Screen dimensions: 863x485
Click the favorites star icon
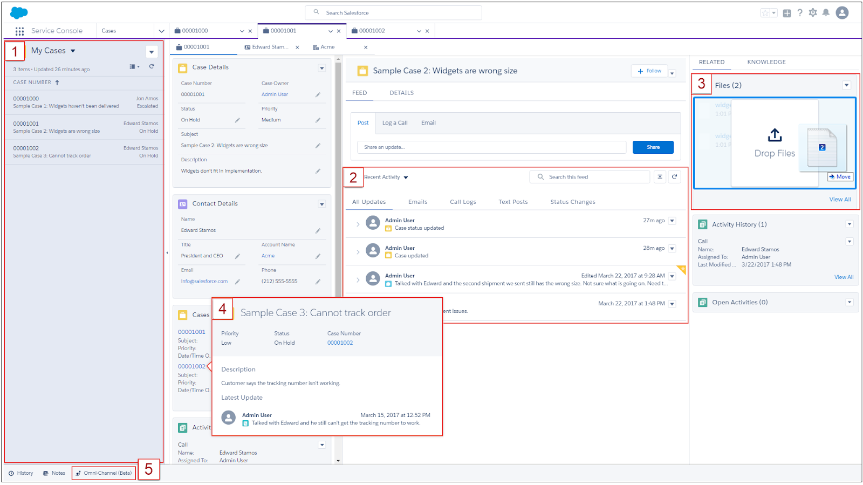(765, 13)
